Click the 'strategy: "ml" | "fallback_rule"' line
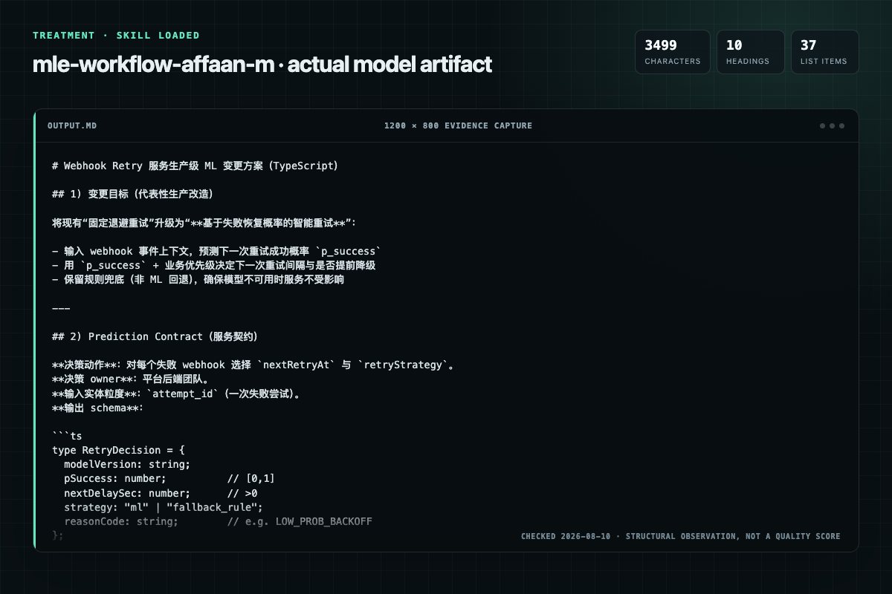The height and width of the screenshot is (594, 892). (164, 507)
